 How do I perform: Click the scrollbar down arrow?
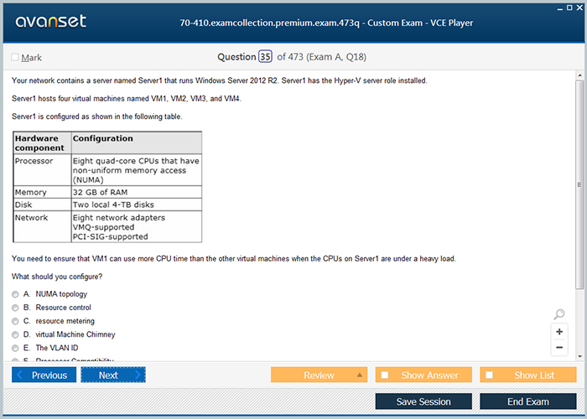click(579, 358)
